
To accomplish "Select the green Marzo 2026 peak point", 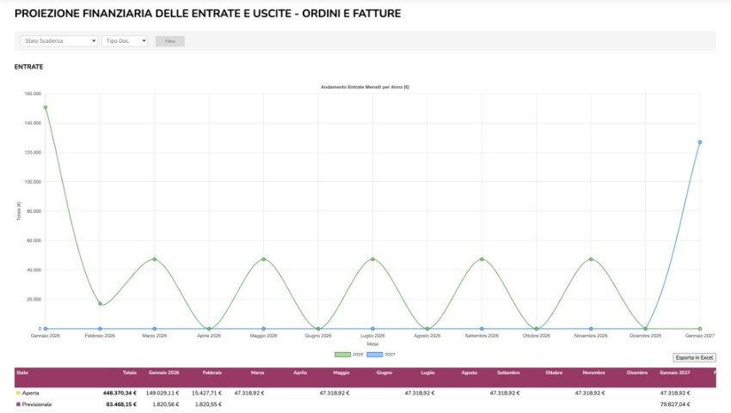I will pyautogui.click(x=155, y=259).
